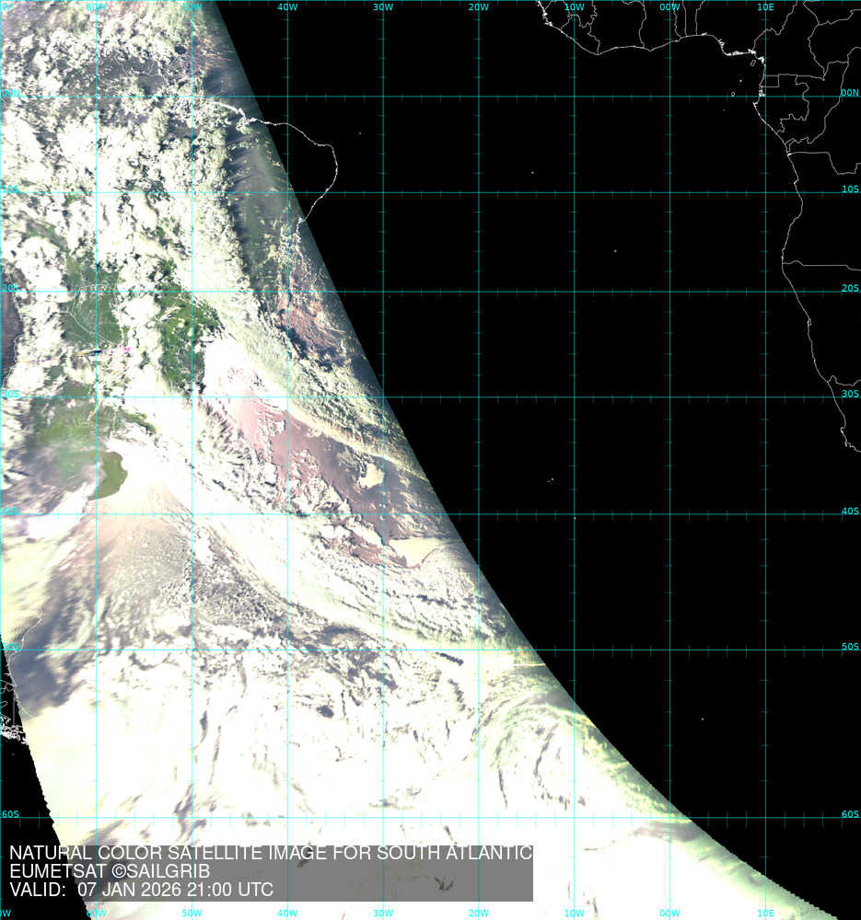
Task: Click the 10W longitude label at top
Action: pyautogui.click(x=574, y=7)
